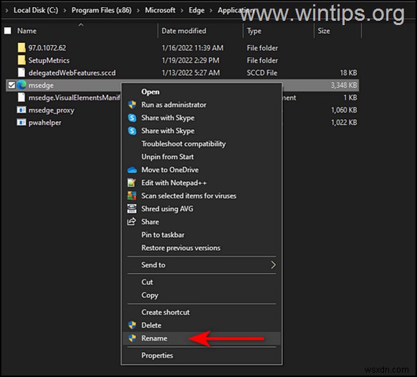Toggle the select-all checkbox in header
This screenshot has height=377, width=417.
click(8, 31)
